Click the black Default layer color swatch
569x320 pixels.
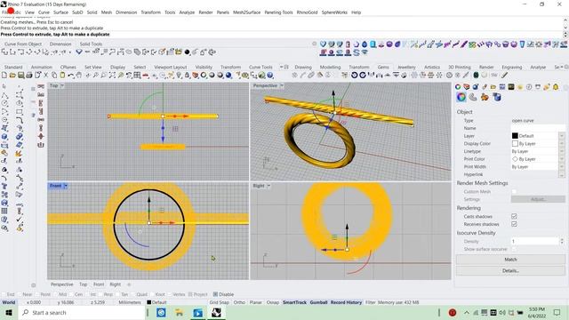(515, 136)
